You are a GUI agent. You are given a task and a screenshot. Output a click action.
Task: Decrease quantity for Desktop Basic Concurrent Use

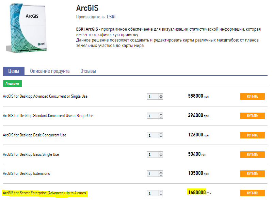click(161, 136)
